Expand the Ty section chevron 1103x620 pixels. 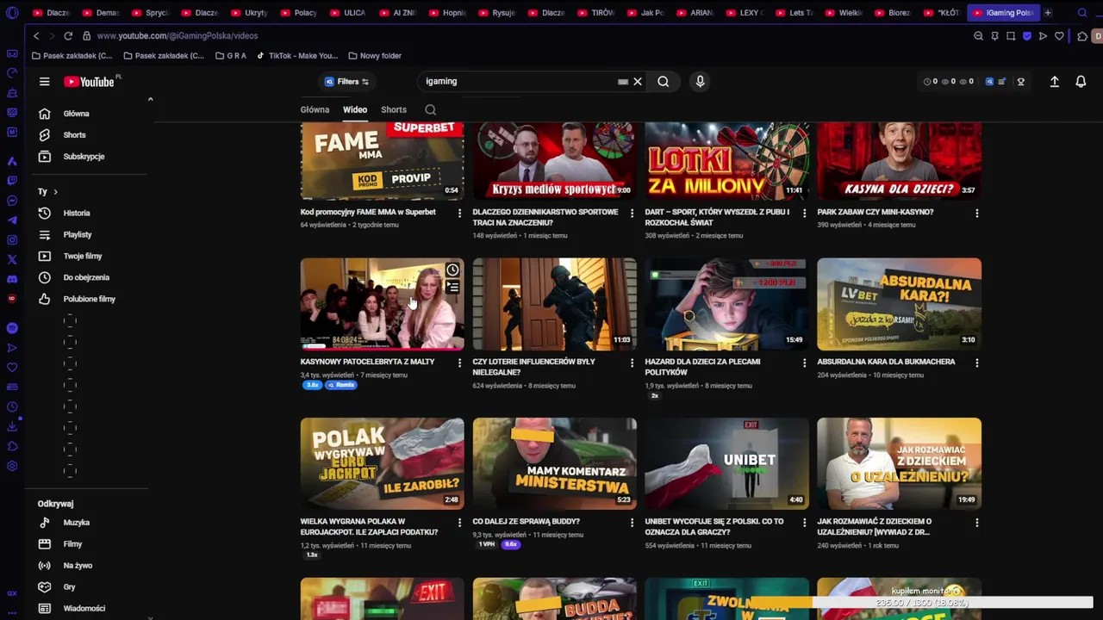click(x=55, y=192)
